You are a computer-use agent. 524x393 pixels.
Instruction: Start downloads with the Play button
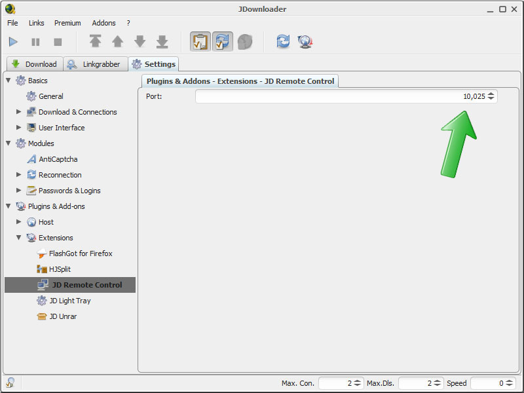(x=13, y=42)
